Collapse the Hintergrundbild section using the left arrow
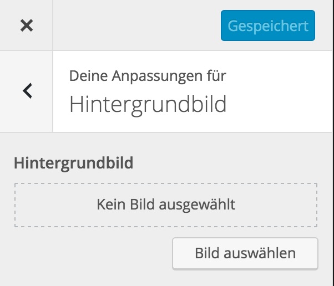This screenshot has height=286, width=334. click(x=27, y=91)
